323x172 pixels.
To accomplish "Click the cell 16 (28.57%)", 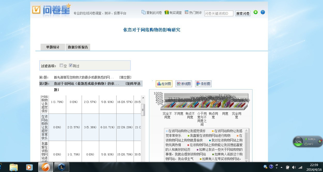I will click(x=125, y=102).
